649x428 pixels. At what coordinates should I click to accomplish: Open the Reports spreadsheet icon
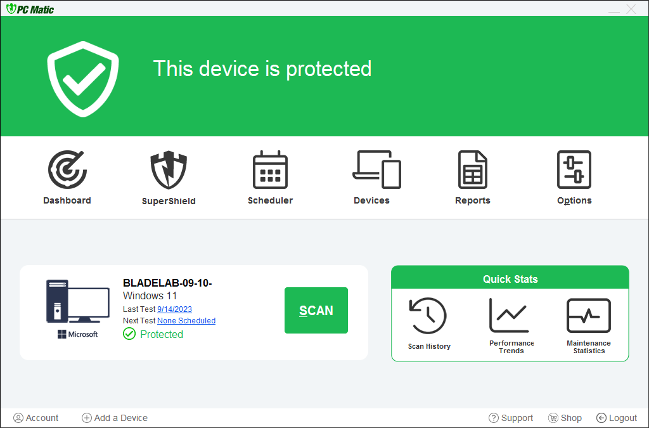click(x=473, y=170)
